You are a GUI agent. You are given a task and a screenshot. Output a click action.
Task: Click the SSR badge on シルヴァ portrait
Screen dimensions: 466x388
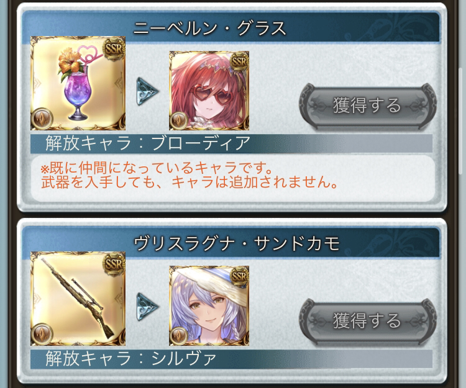[240, 277]
